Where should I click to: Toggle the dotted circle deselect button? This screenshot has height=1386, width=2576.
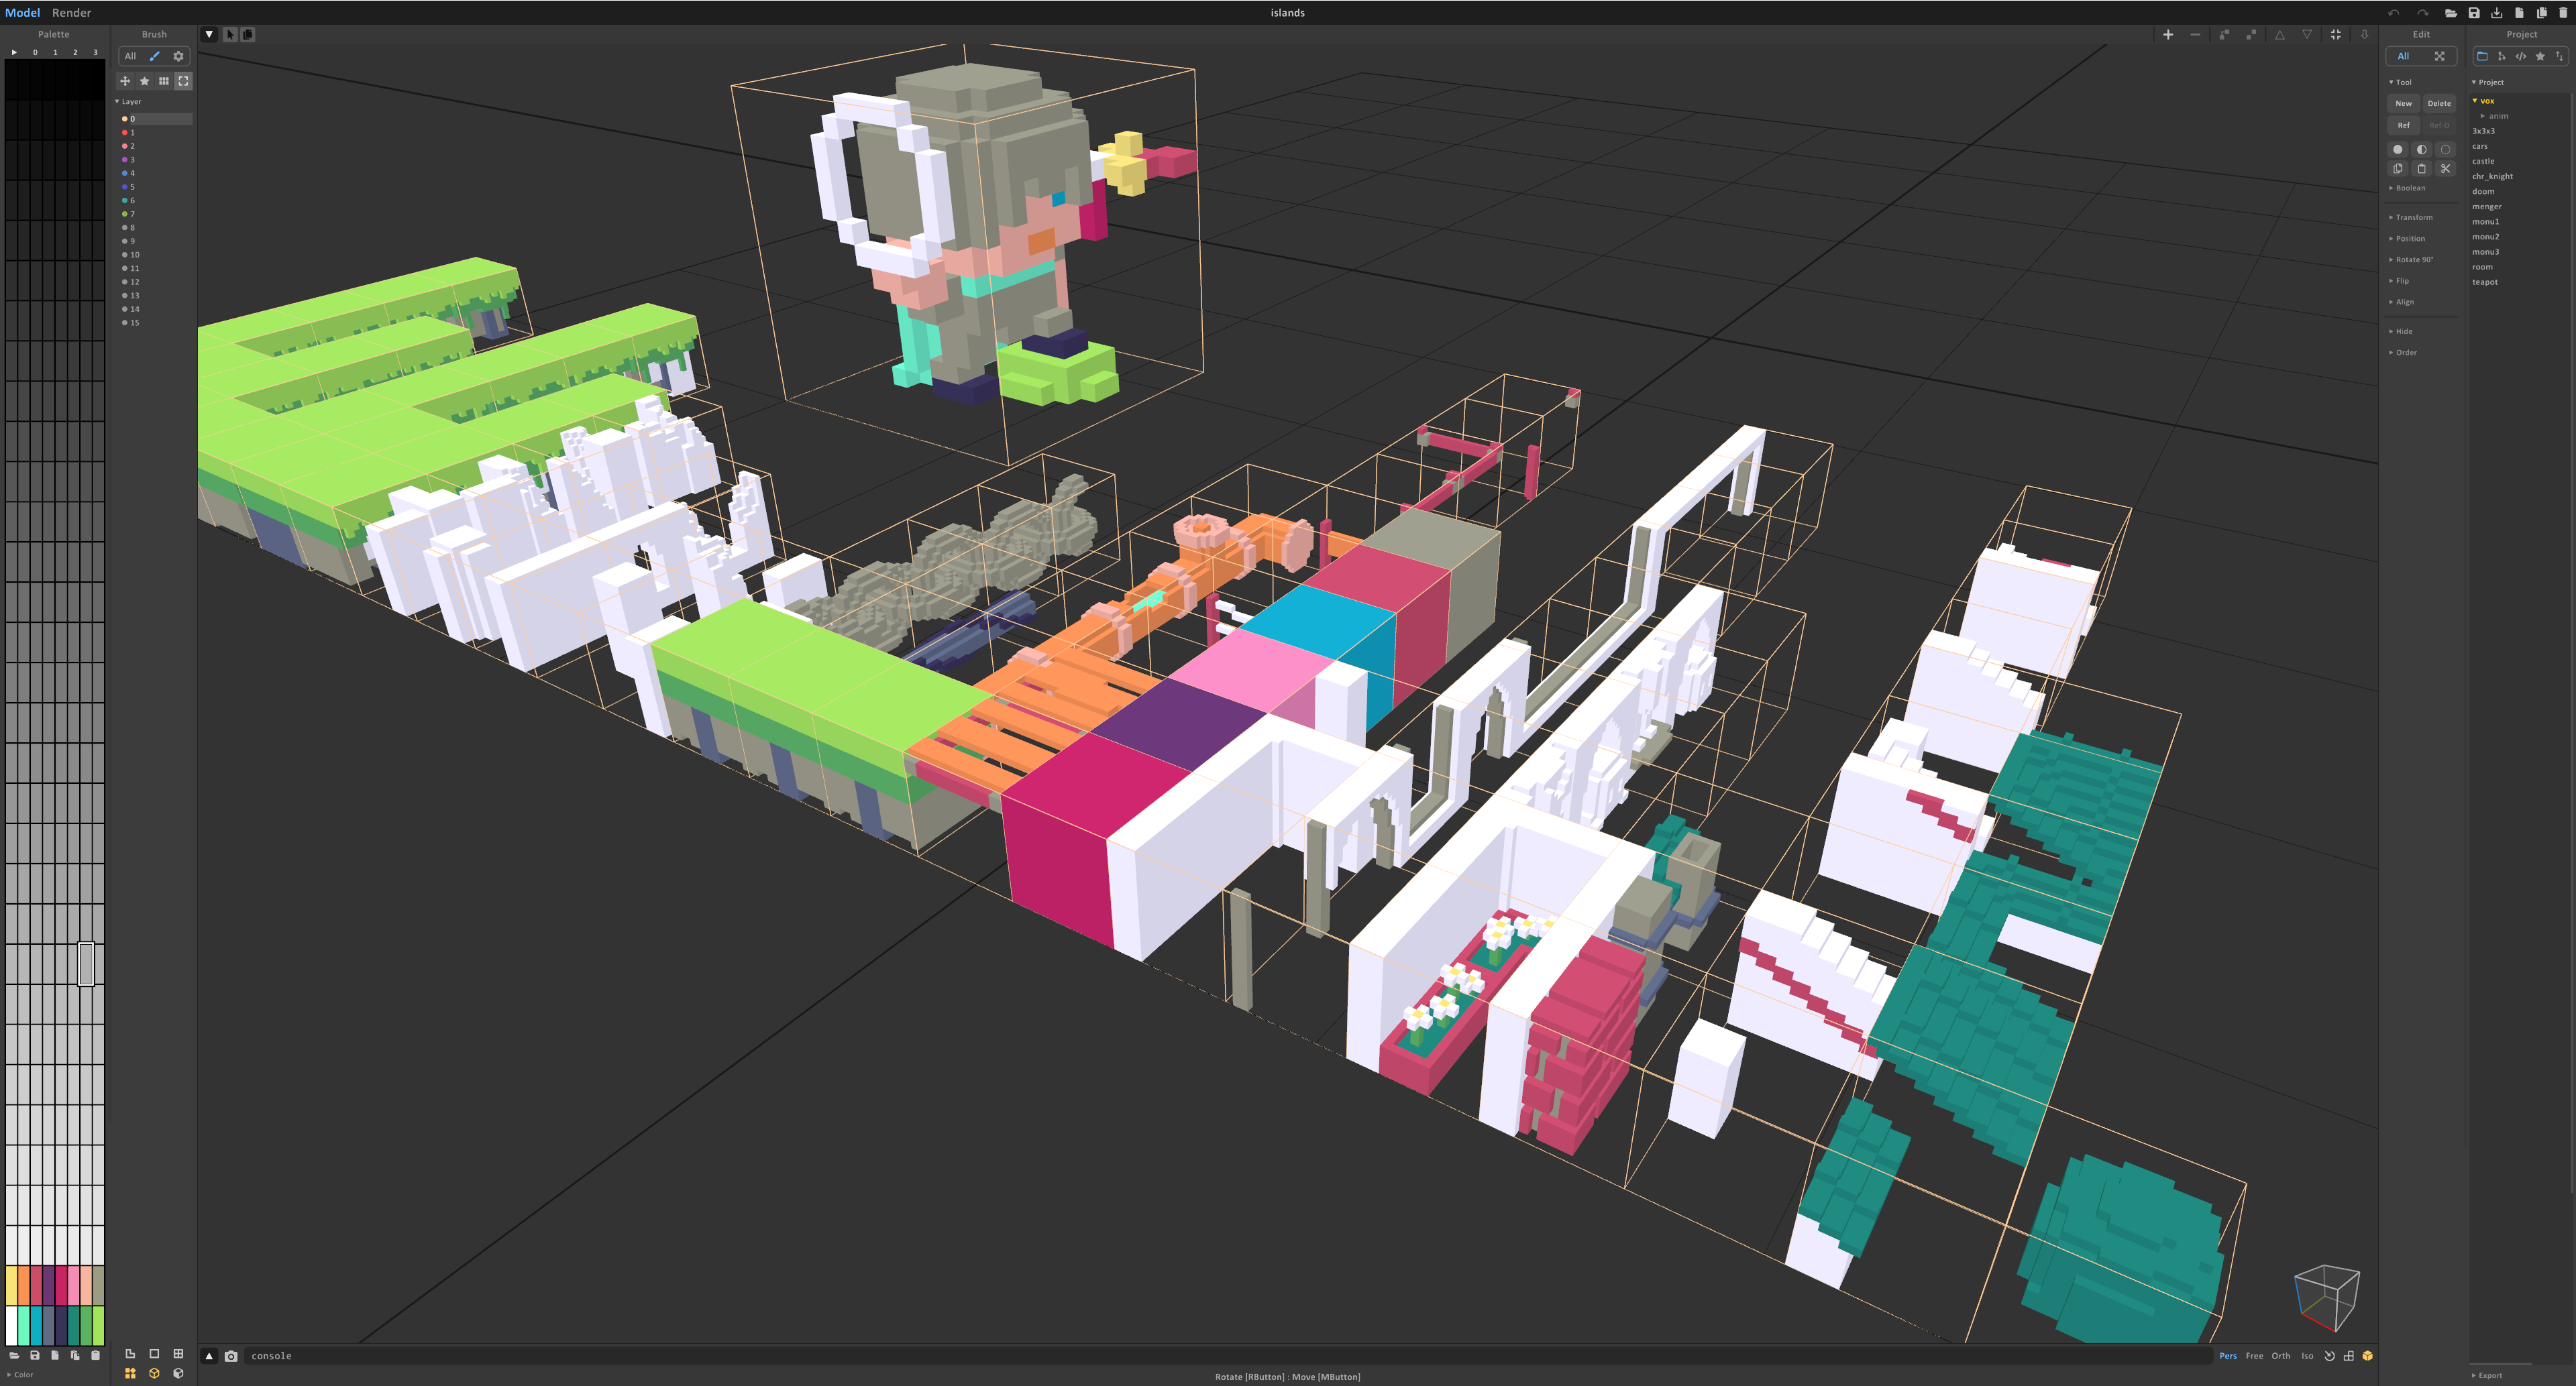[x=2446, y=149]
